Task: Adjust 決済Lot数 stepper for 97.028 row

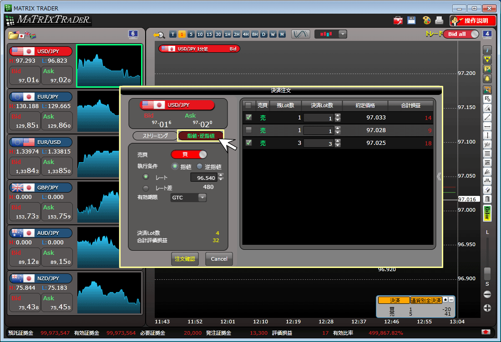Action: pos(338,130)
